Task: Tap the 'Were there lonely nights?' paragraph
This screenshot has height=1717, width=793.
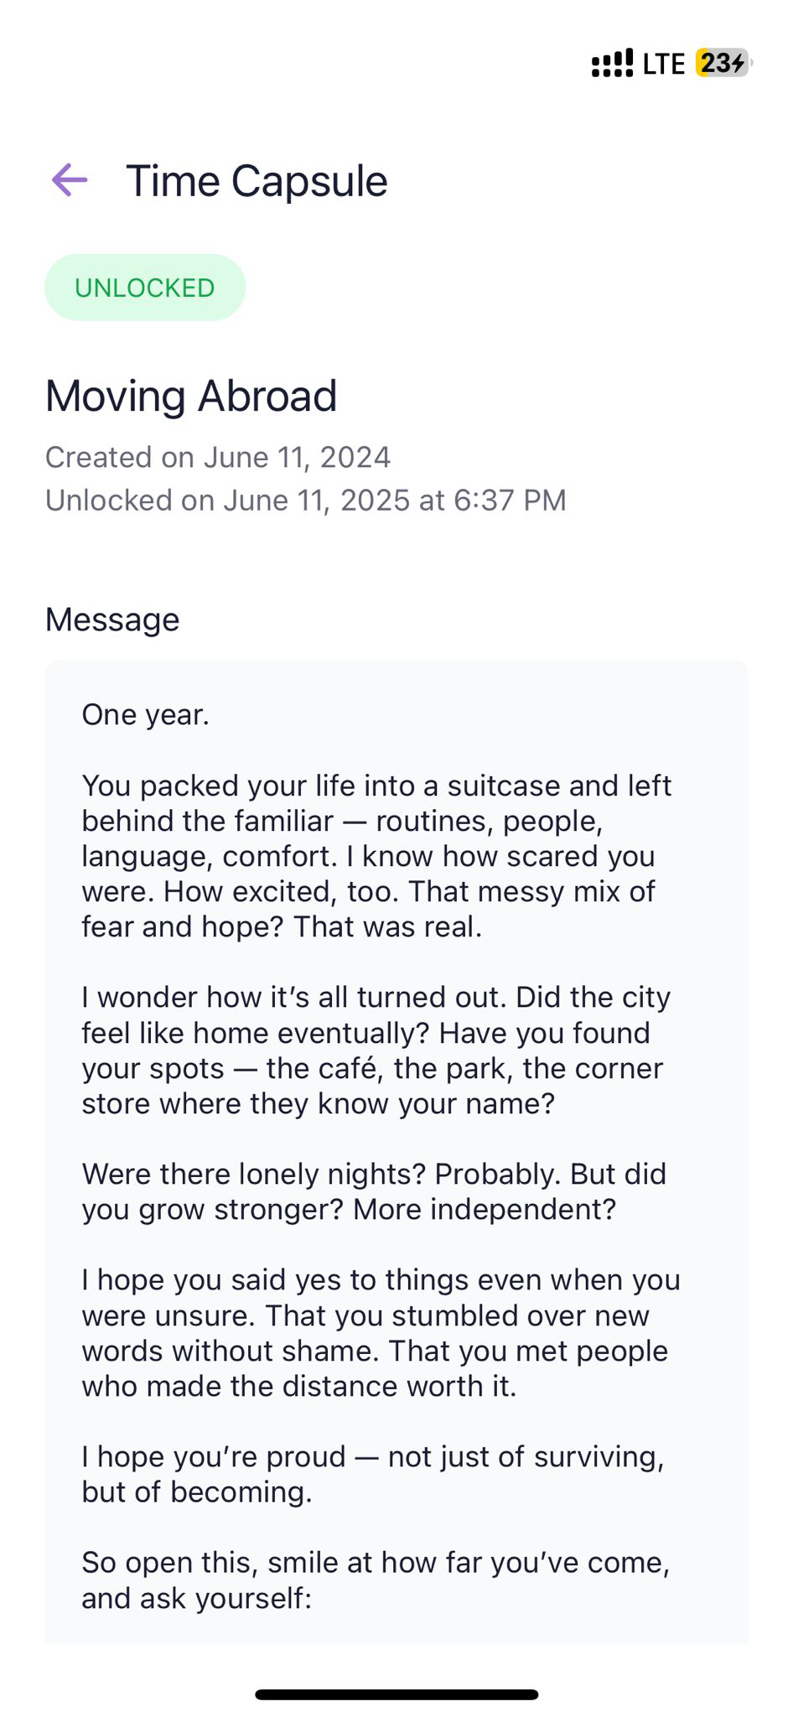Action: pyautogui.click(x=374, y=1191)
